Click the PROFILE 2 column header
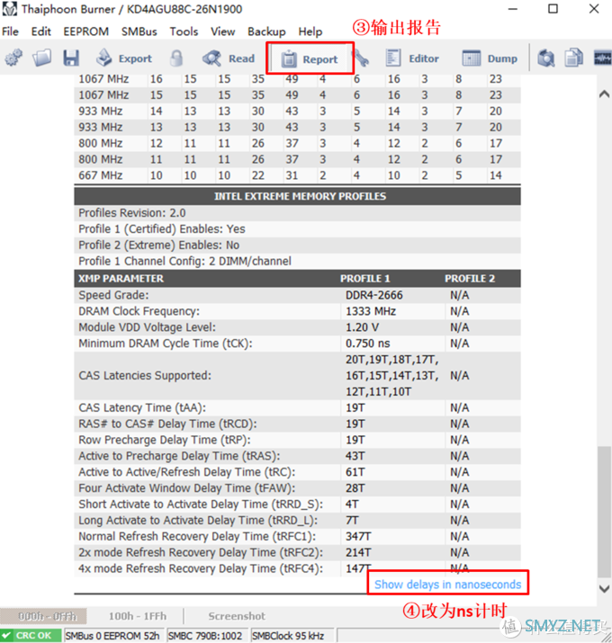 click(x=470, y=279)
